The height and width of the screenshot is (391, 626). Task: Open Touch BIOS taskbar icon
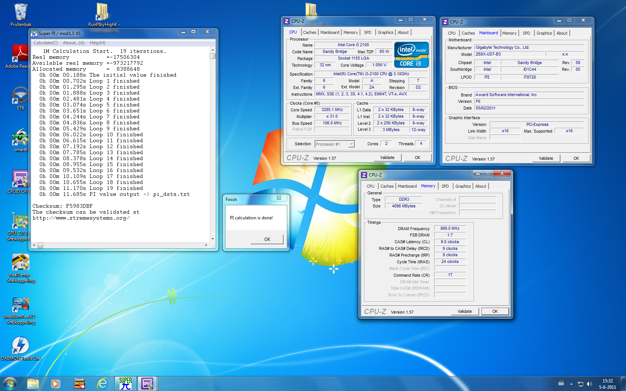79,384
